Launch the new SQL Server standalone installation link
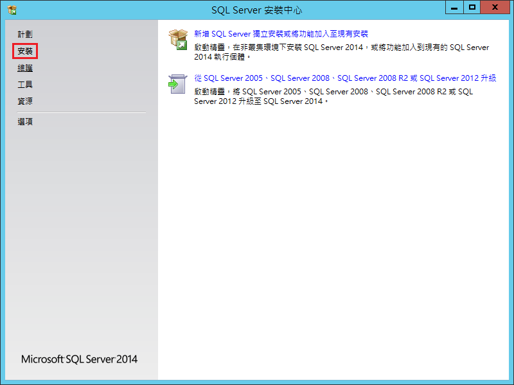 [283, 33]
